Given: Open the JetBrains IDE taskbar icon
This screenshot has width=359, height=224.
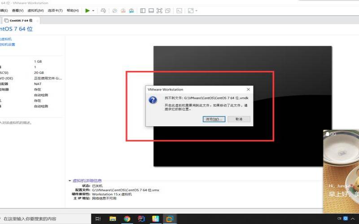Looking at the screenshot, I should point(141,219).
